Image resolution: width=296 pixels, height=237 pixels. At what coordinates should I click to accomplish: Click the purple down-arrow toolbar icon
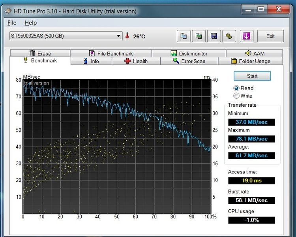[246, 36]
